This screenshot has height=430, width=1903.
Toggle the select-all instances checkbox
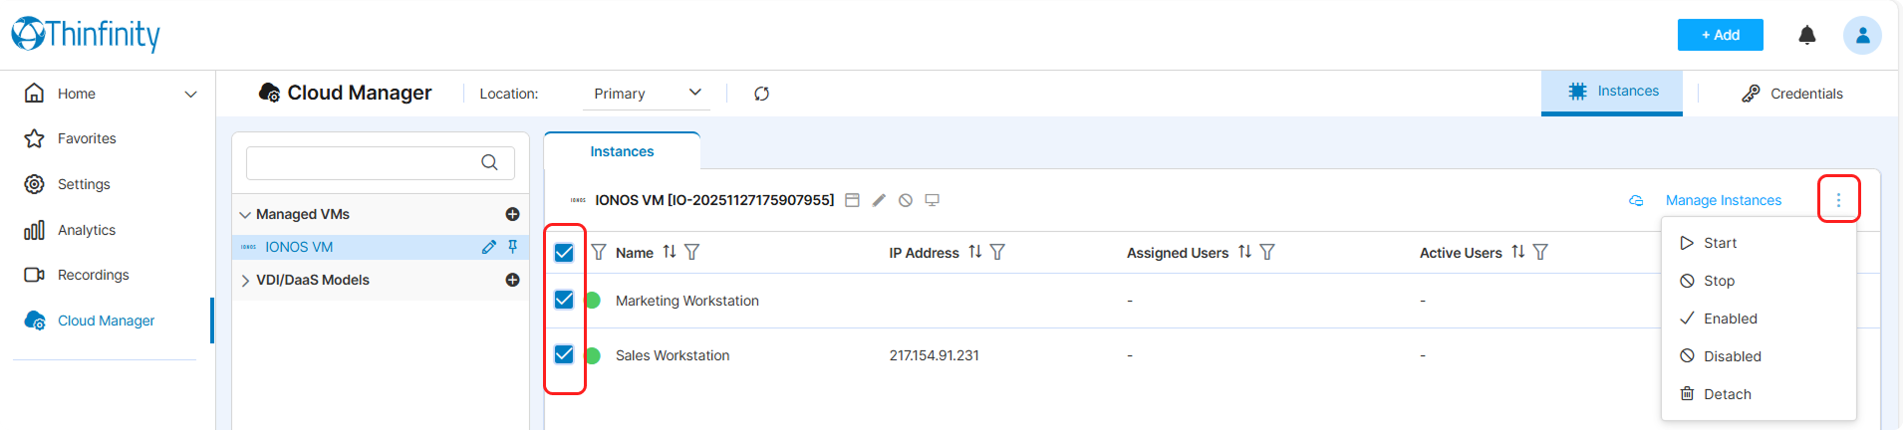tap(564, 253)
